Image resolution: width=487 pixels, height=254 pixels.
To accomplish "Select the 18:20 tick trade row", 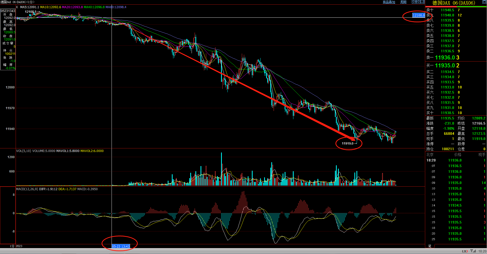I will pos(456,160).
